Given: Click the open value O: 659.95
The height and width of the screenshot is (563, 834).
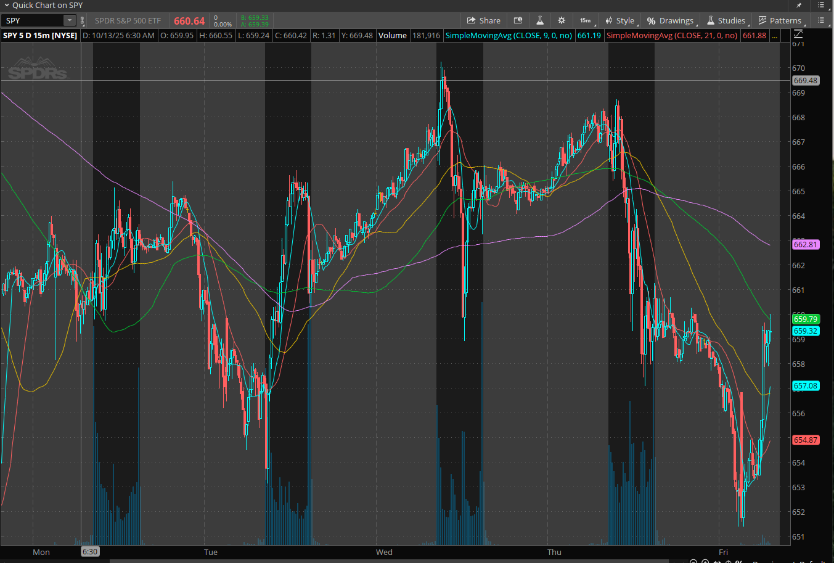Looking at the screenshot, I should 177,35.
